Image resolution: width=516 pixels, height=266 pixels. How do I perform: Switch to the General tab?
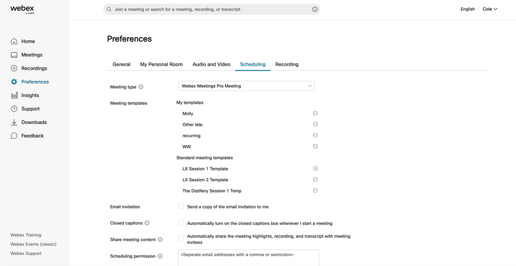[121, 65]
